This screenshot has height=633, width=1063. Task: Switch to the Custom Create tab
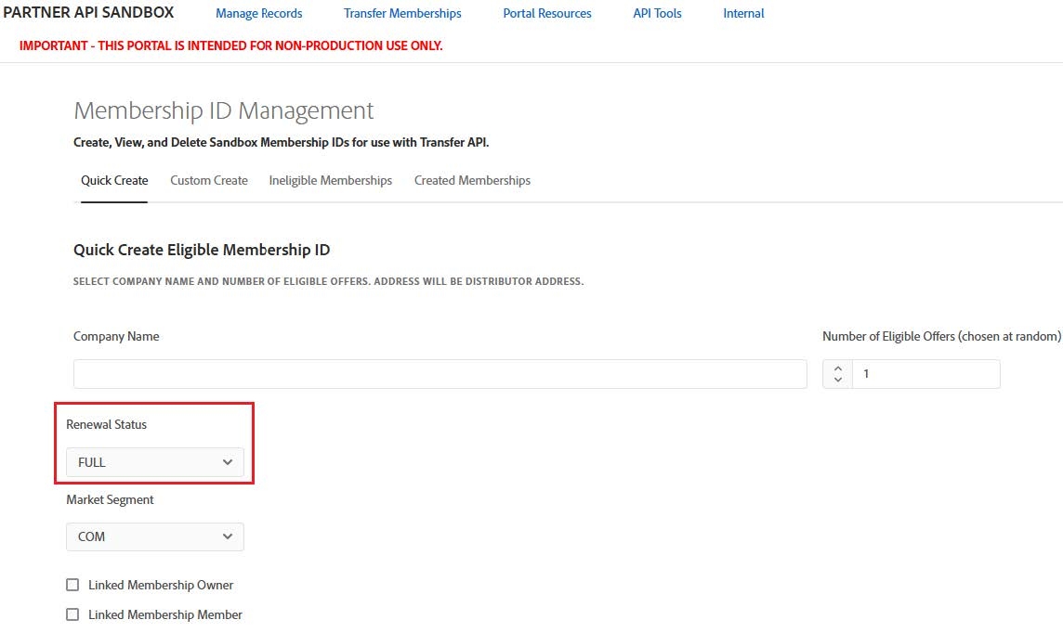tap(209, 180)
